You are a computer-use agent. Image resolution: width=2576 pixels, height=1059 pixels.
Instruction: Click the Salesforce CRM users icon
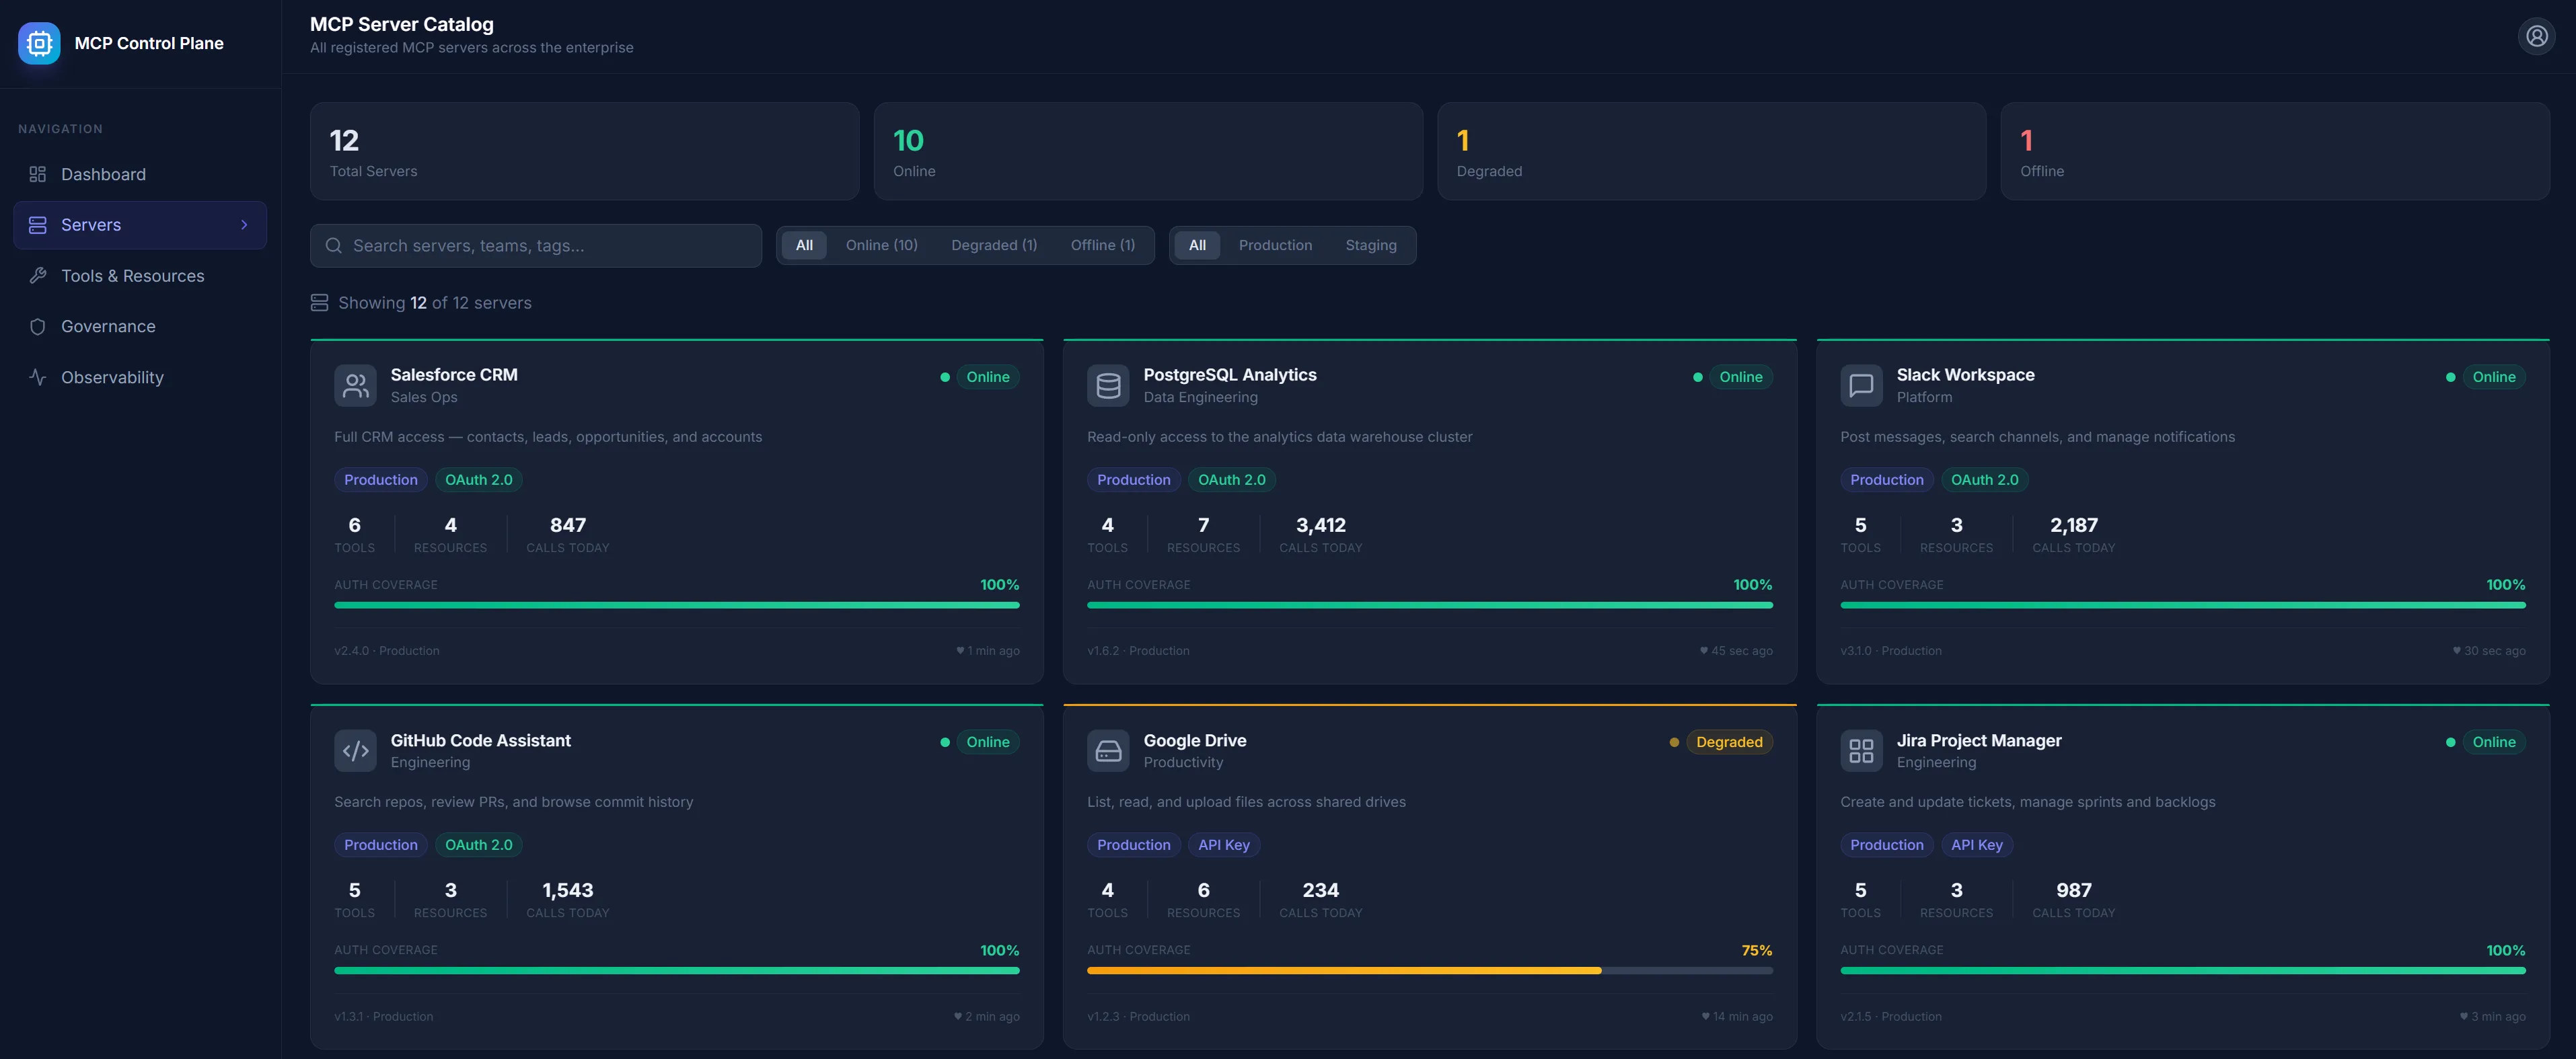[355, 386]
